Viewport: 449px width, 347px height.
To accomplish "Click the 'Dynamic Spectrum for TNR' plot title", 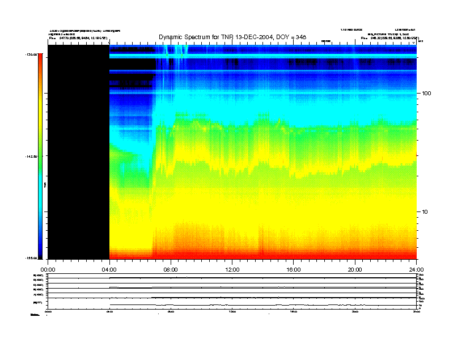I will 232,37.
